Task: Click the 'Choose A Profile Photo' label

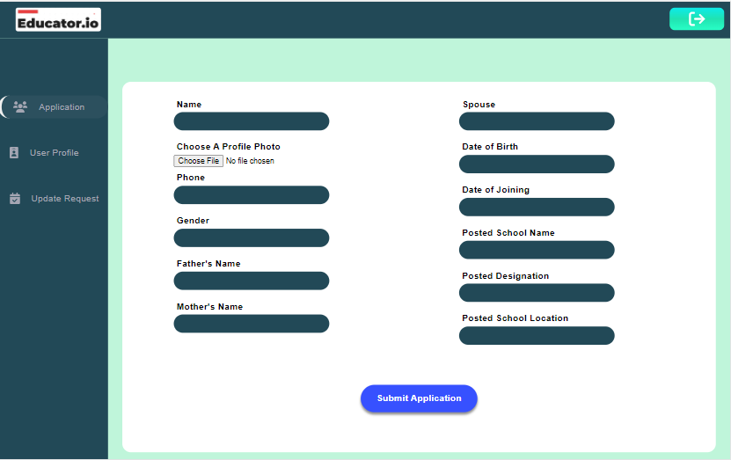Action: 229,146
